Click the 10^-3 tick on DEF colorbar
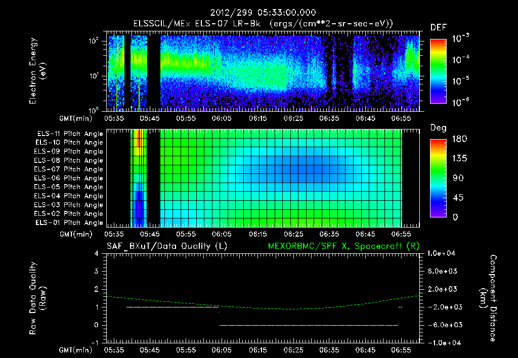518x358 pixels. pos(460,38)
